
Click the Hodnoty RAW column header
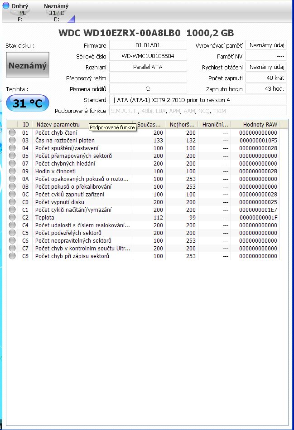coord(260,124)
